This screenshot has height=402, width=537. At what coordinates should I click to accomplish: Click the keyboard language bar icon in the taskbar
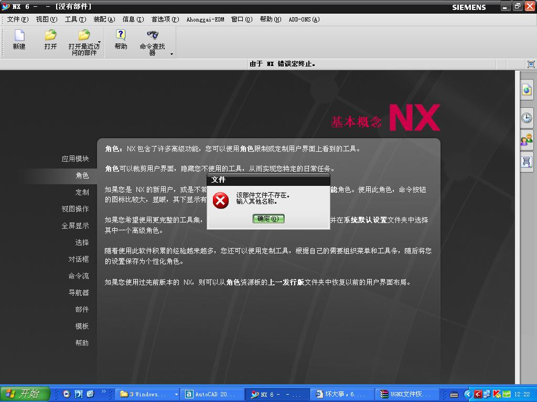tap(454, 395)
